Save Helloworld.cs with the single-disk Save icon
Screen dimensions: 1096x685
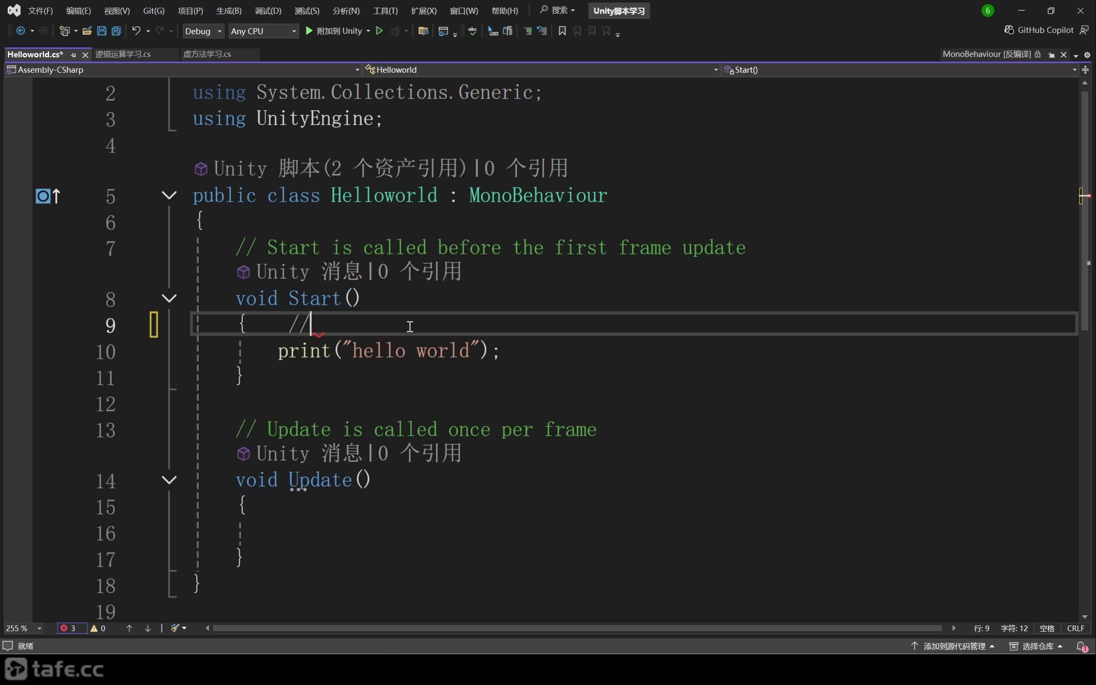pos(102,31)
